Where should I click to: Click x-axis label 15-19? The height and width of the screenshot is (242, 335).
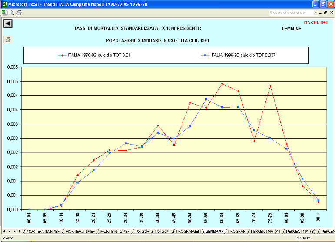point(77,218)
